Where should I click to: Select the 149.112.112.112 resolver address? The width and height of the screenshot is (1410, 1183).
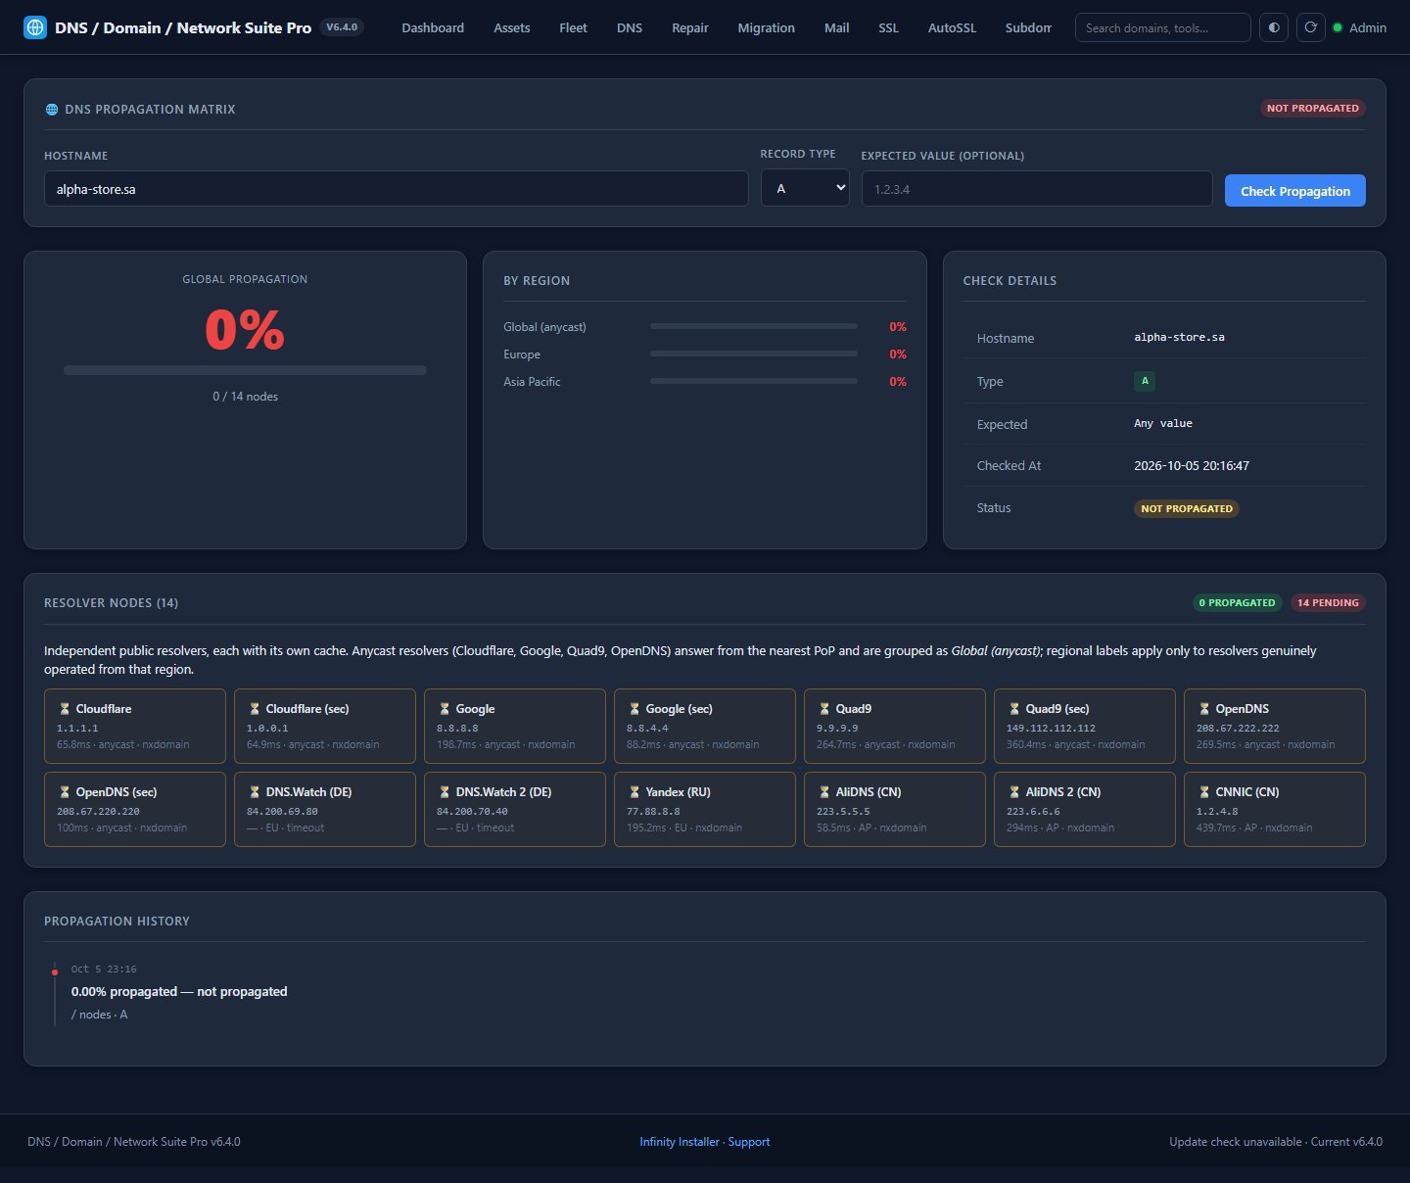pos(1051,729)
